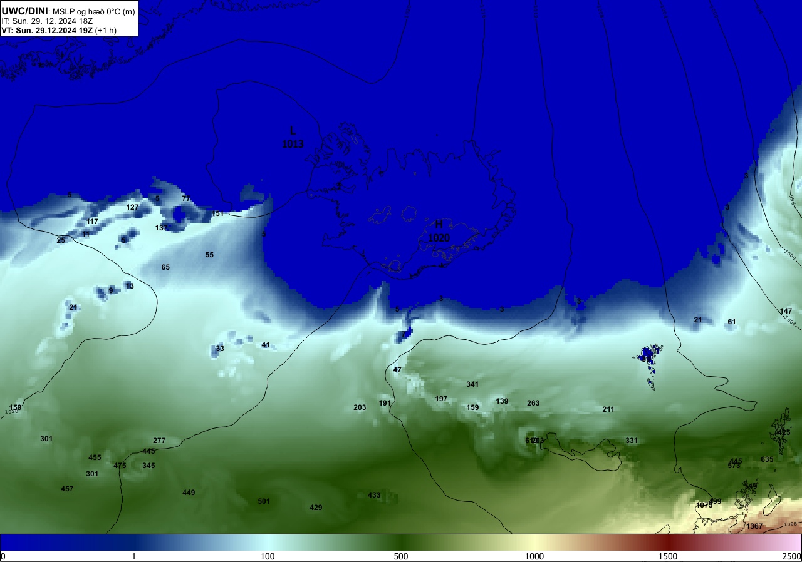Screen dimensions: 802x562
Task: Select the '635' height value
Action: [x=767, y=459]
